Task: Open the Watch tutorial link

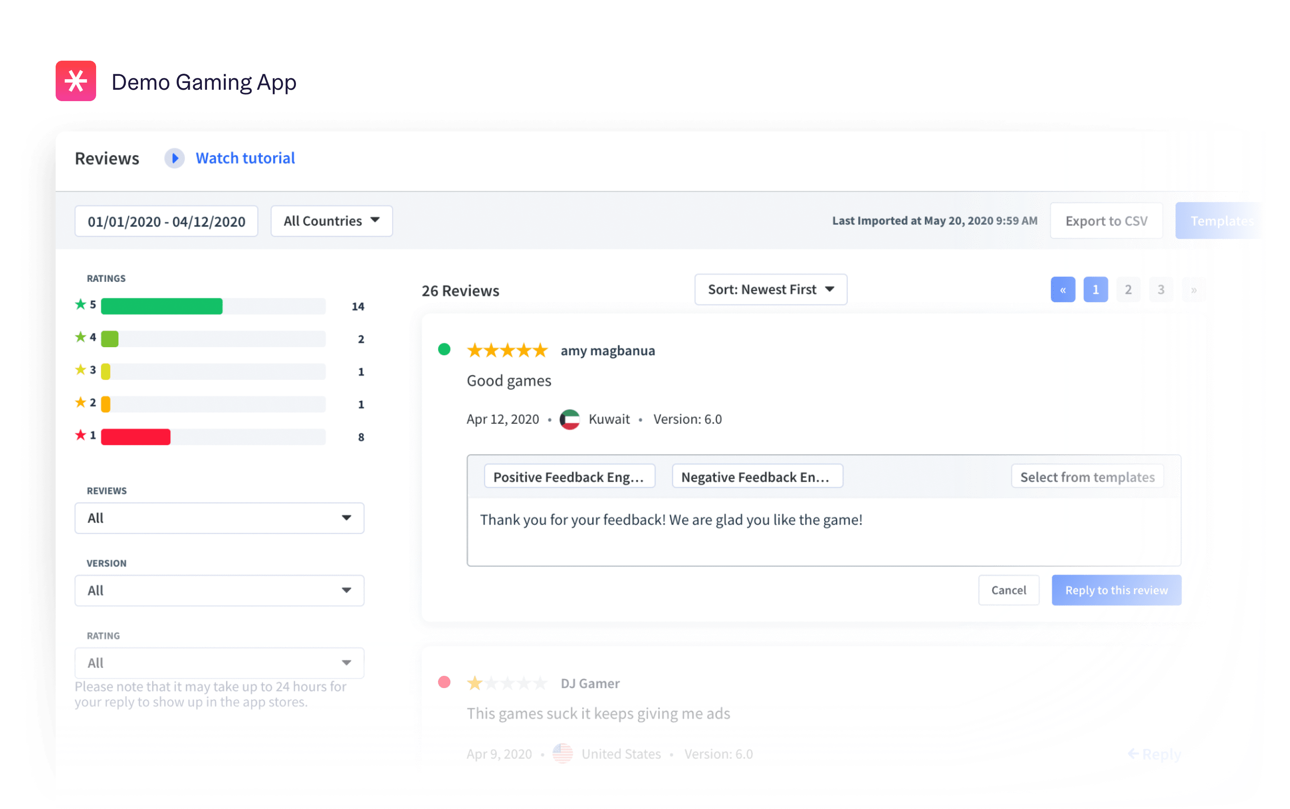Action: (245, 158)
